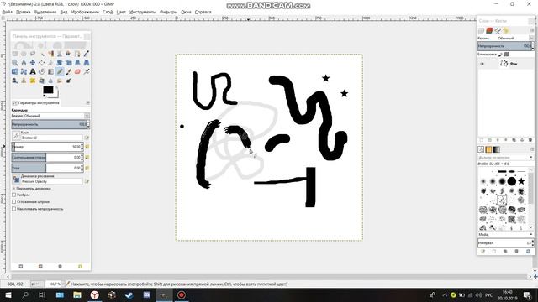Enable the incremental opacity checkbox
The image size is (538, 302).
point(14,209)
